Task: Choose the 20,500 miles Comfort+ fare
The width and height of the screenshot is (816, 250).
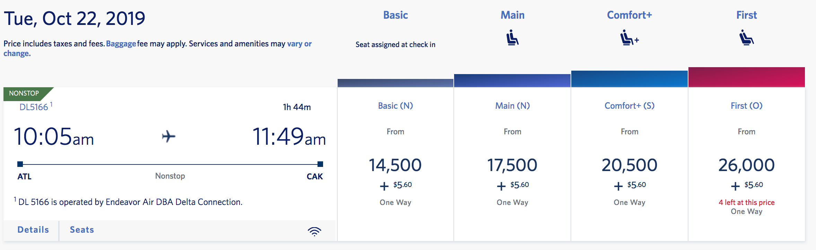Action: pos(630,165)
